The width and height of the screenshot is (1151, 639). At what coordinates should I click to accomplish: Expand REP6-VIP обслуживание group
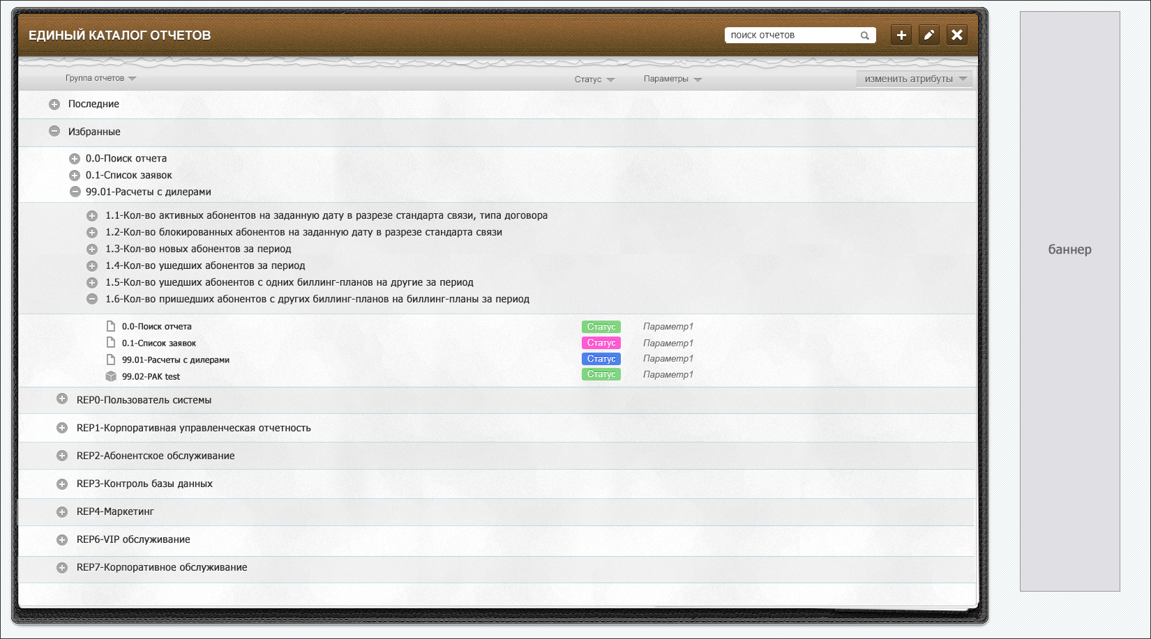[x=62, y=540]
